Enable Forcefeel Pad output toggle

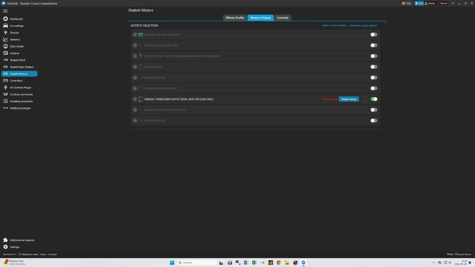tap(374, 56)
